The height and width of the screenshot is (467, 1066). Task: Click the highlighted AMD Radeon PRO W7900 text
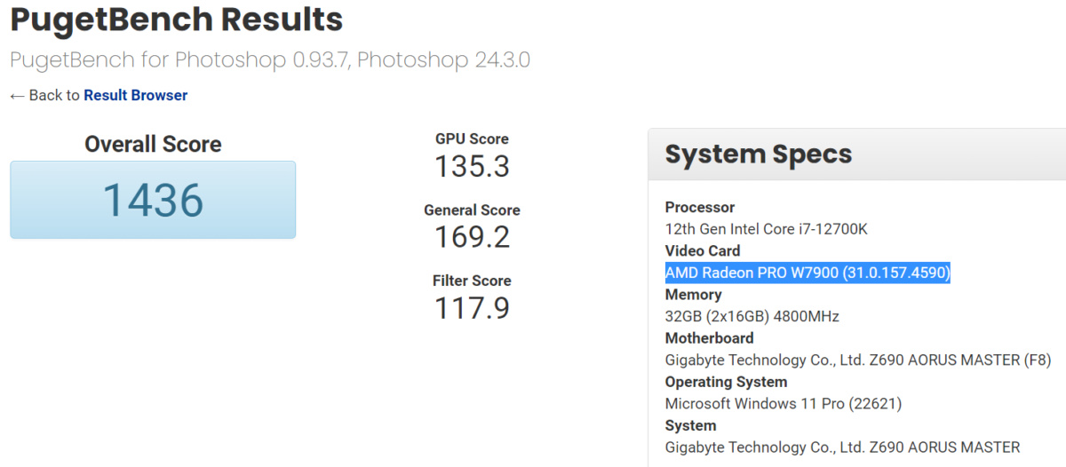pyautogui.click(x=807, y=273)
